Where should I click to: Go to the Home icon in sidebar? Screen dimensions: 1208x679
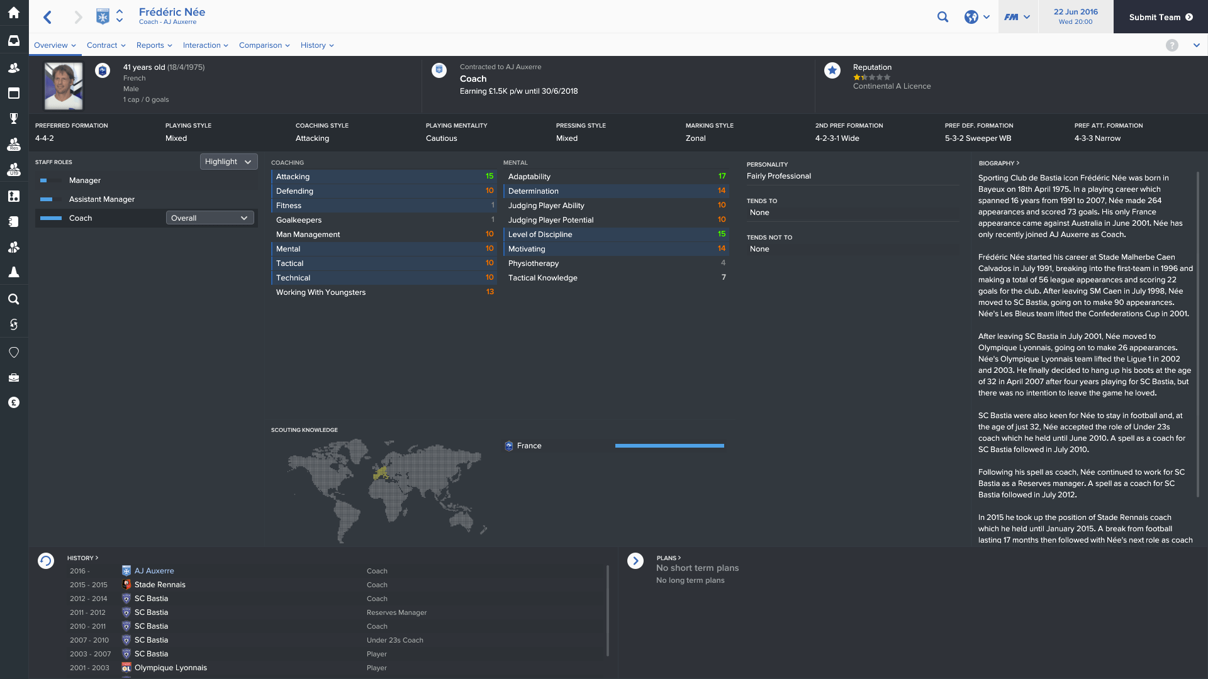[x=14, y=13]
